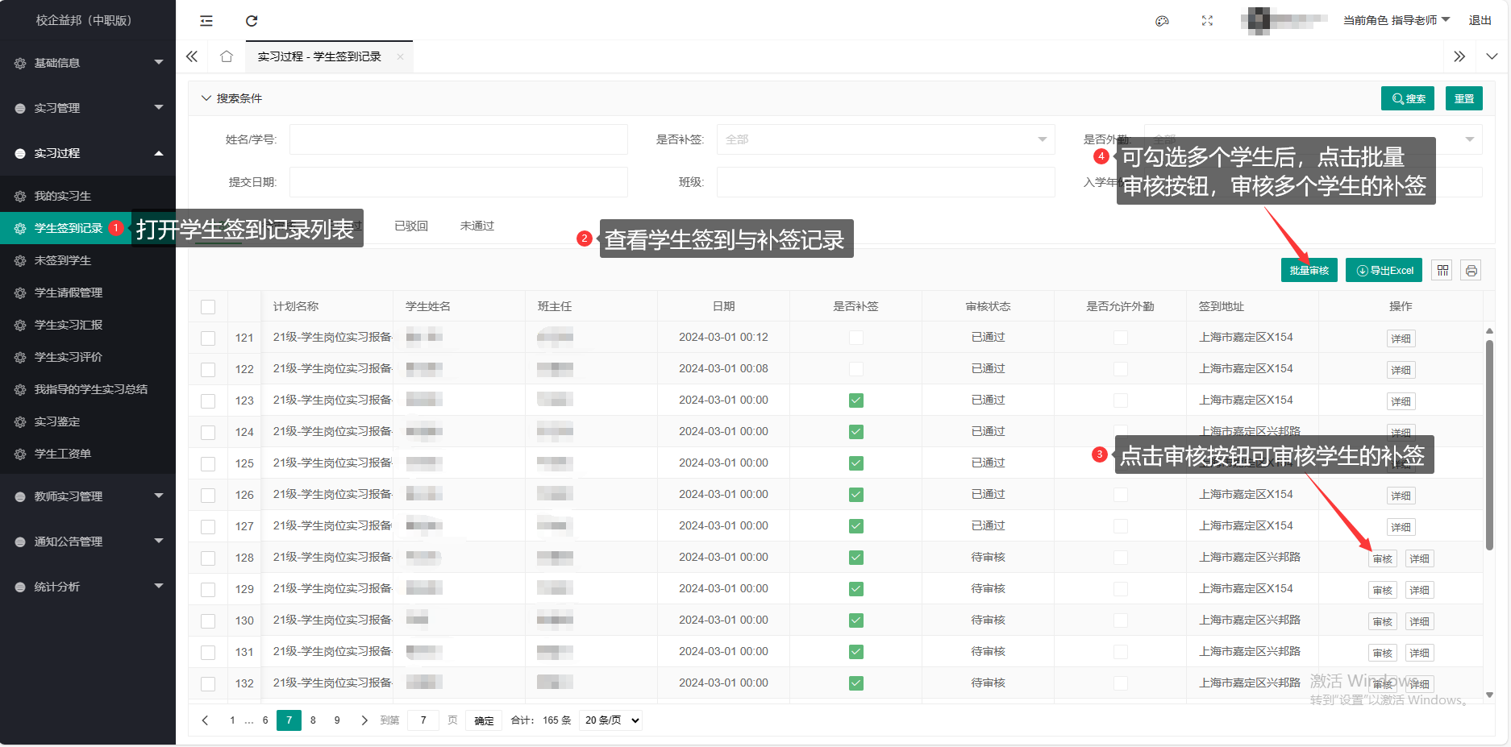The width and height of the screenshot is (1511, 747).
Task: Tick the select-all checkbox in table header
Action: pyautogui.click(x=208, y=307)
